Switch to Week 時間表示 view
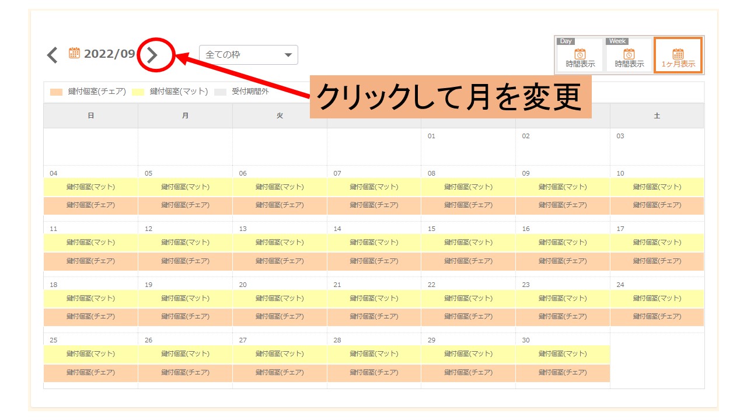Image resolution: width=747 pixels, height=420 pixels. pos(629,55)
